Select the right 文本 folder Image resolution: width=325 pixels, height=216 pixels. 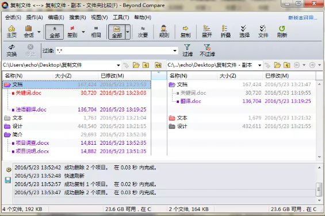tap(242, 118)
